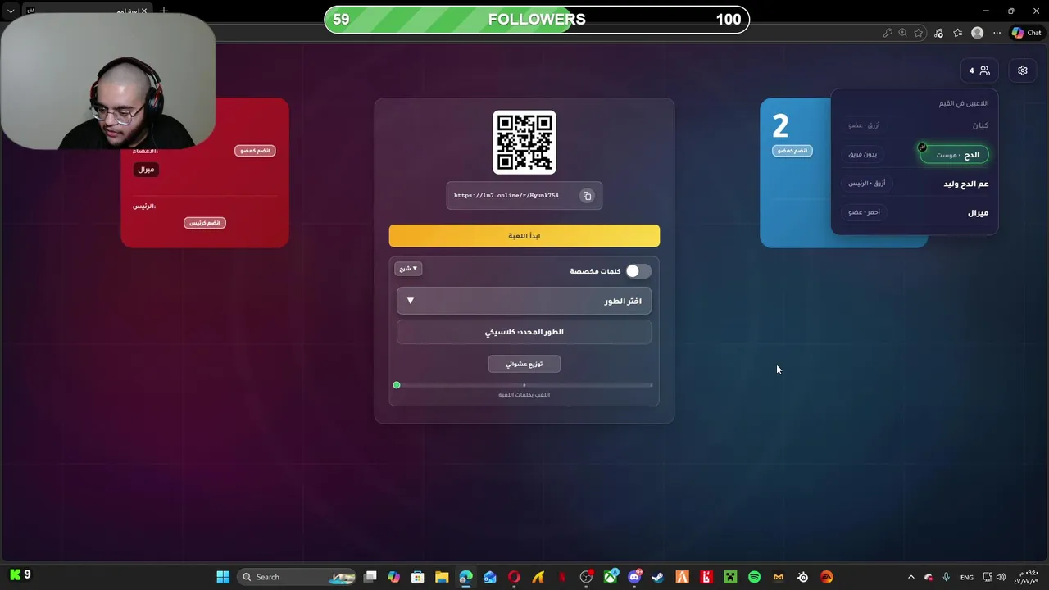Screen dimensions: 1049x590
Task: Open the clock and date panel
Action: (1026, 577)
